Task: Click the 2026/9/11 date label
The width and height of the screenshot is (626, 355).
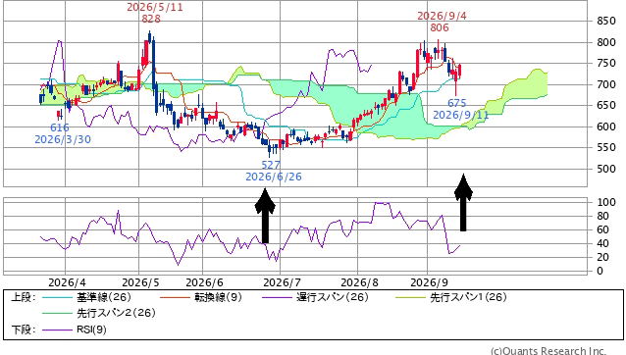Action: point(461,115)
